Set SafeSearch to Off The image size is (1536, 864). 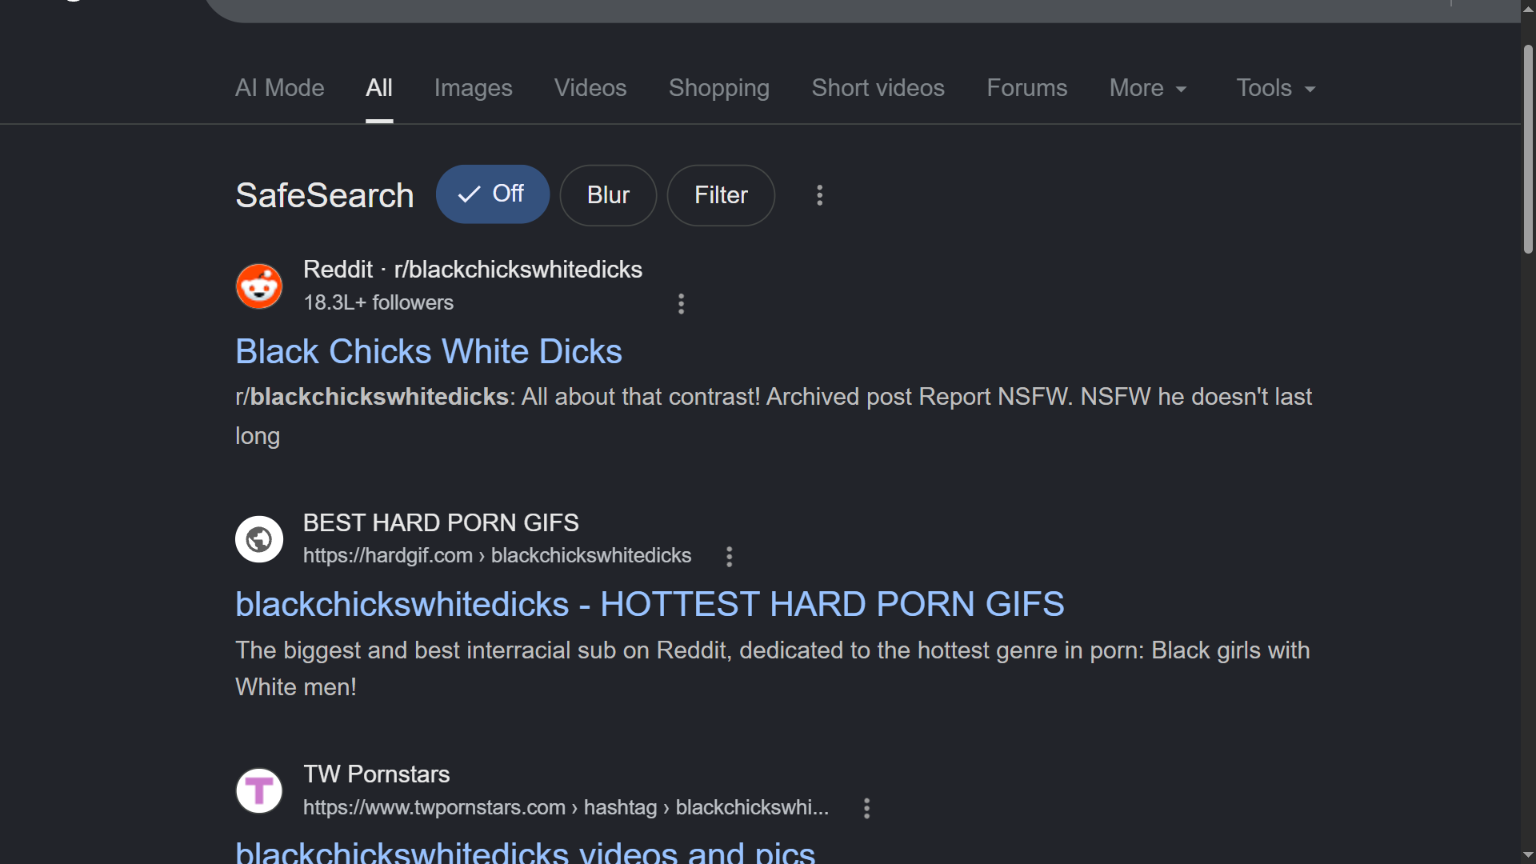pos(492,194)
